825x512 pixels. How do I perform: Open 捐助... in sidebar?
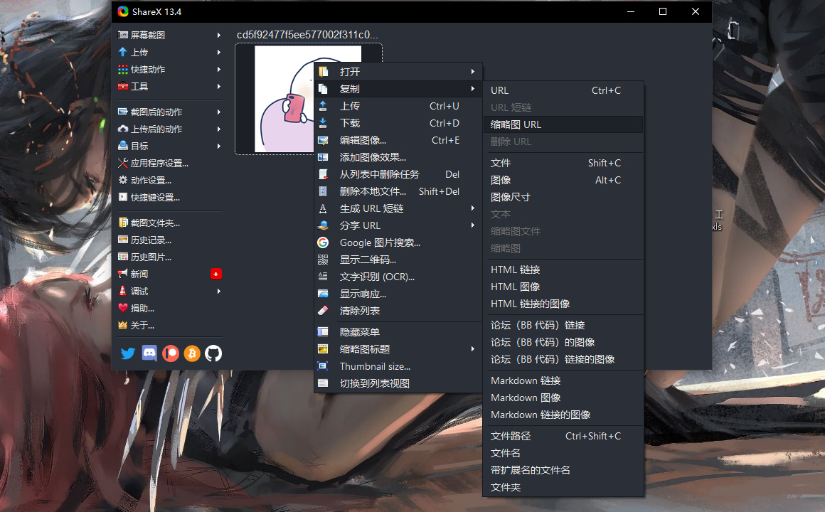tap(169, 309)
